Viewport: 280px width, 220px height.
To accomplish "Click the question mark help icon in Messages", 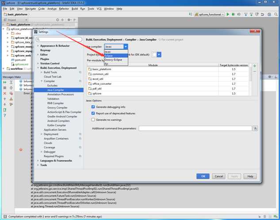I will click(x=5, y=115).
